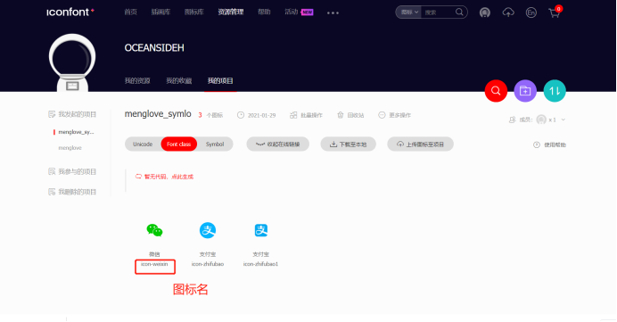
Task: Open the 插画库 illustration library menu
Action: pos(161,12)
